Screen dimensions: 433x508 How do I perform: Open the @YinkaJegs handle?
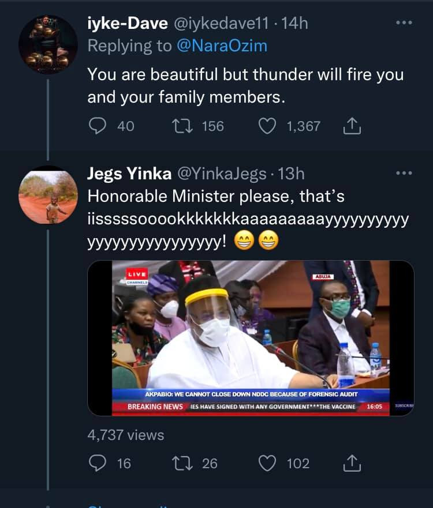point(222,174)
